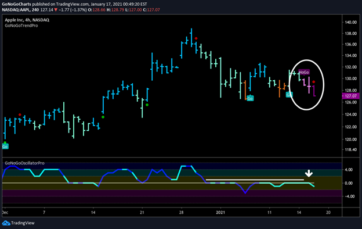
Task: Click the TradingView cloud logo icon
Action: pos(6,223)
